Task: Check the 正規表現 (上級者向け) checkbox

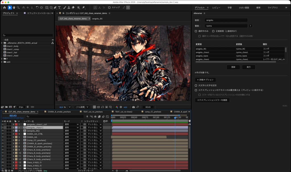Action: [213, 31]
